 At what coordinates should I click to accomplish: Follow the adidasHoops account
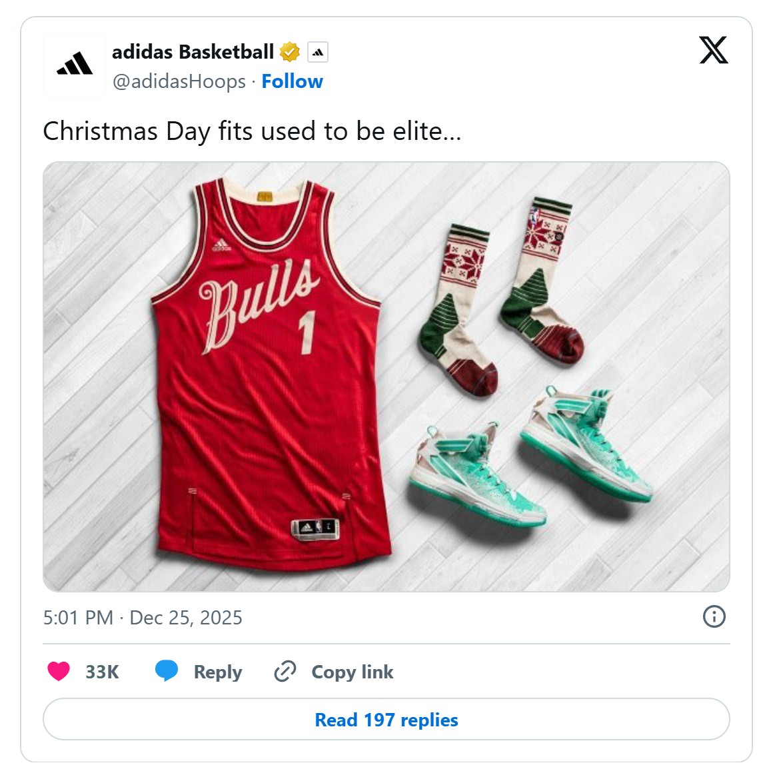(292, 81)
